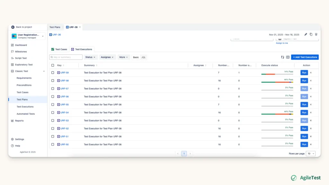Go to the previous page arrow
The width and height of the screenshot is (329, 185).
coord(178,154)
